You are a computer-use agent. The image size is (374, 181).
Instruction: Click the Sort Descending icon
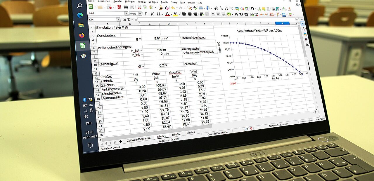[x=226, y=8]
